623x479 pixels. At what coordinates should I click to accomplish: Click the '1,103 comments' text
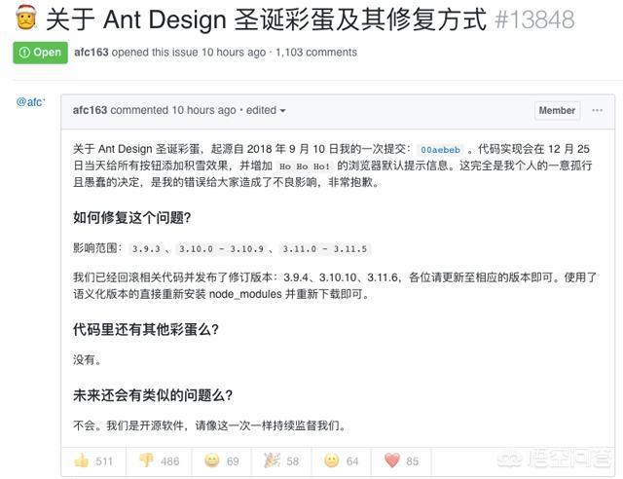[x=316, y=52]
